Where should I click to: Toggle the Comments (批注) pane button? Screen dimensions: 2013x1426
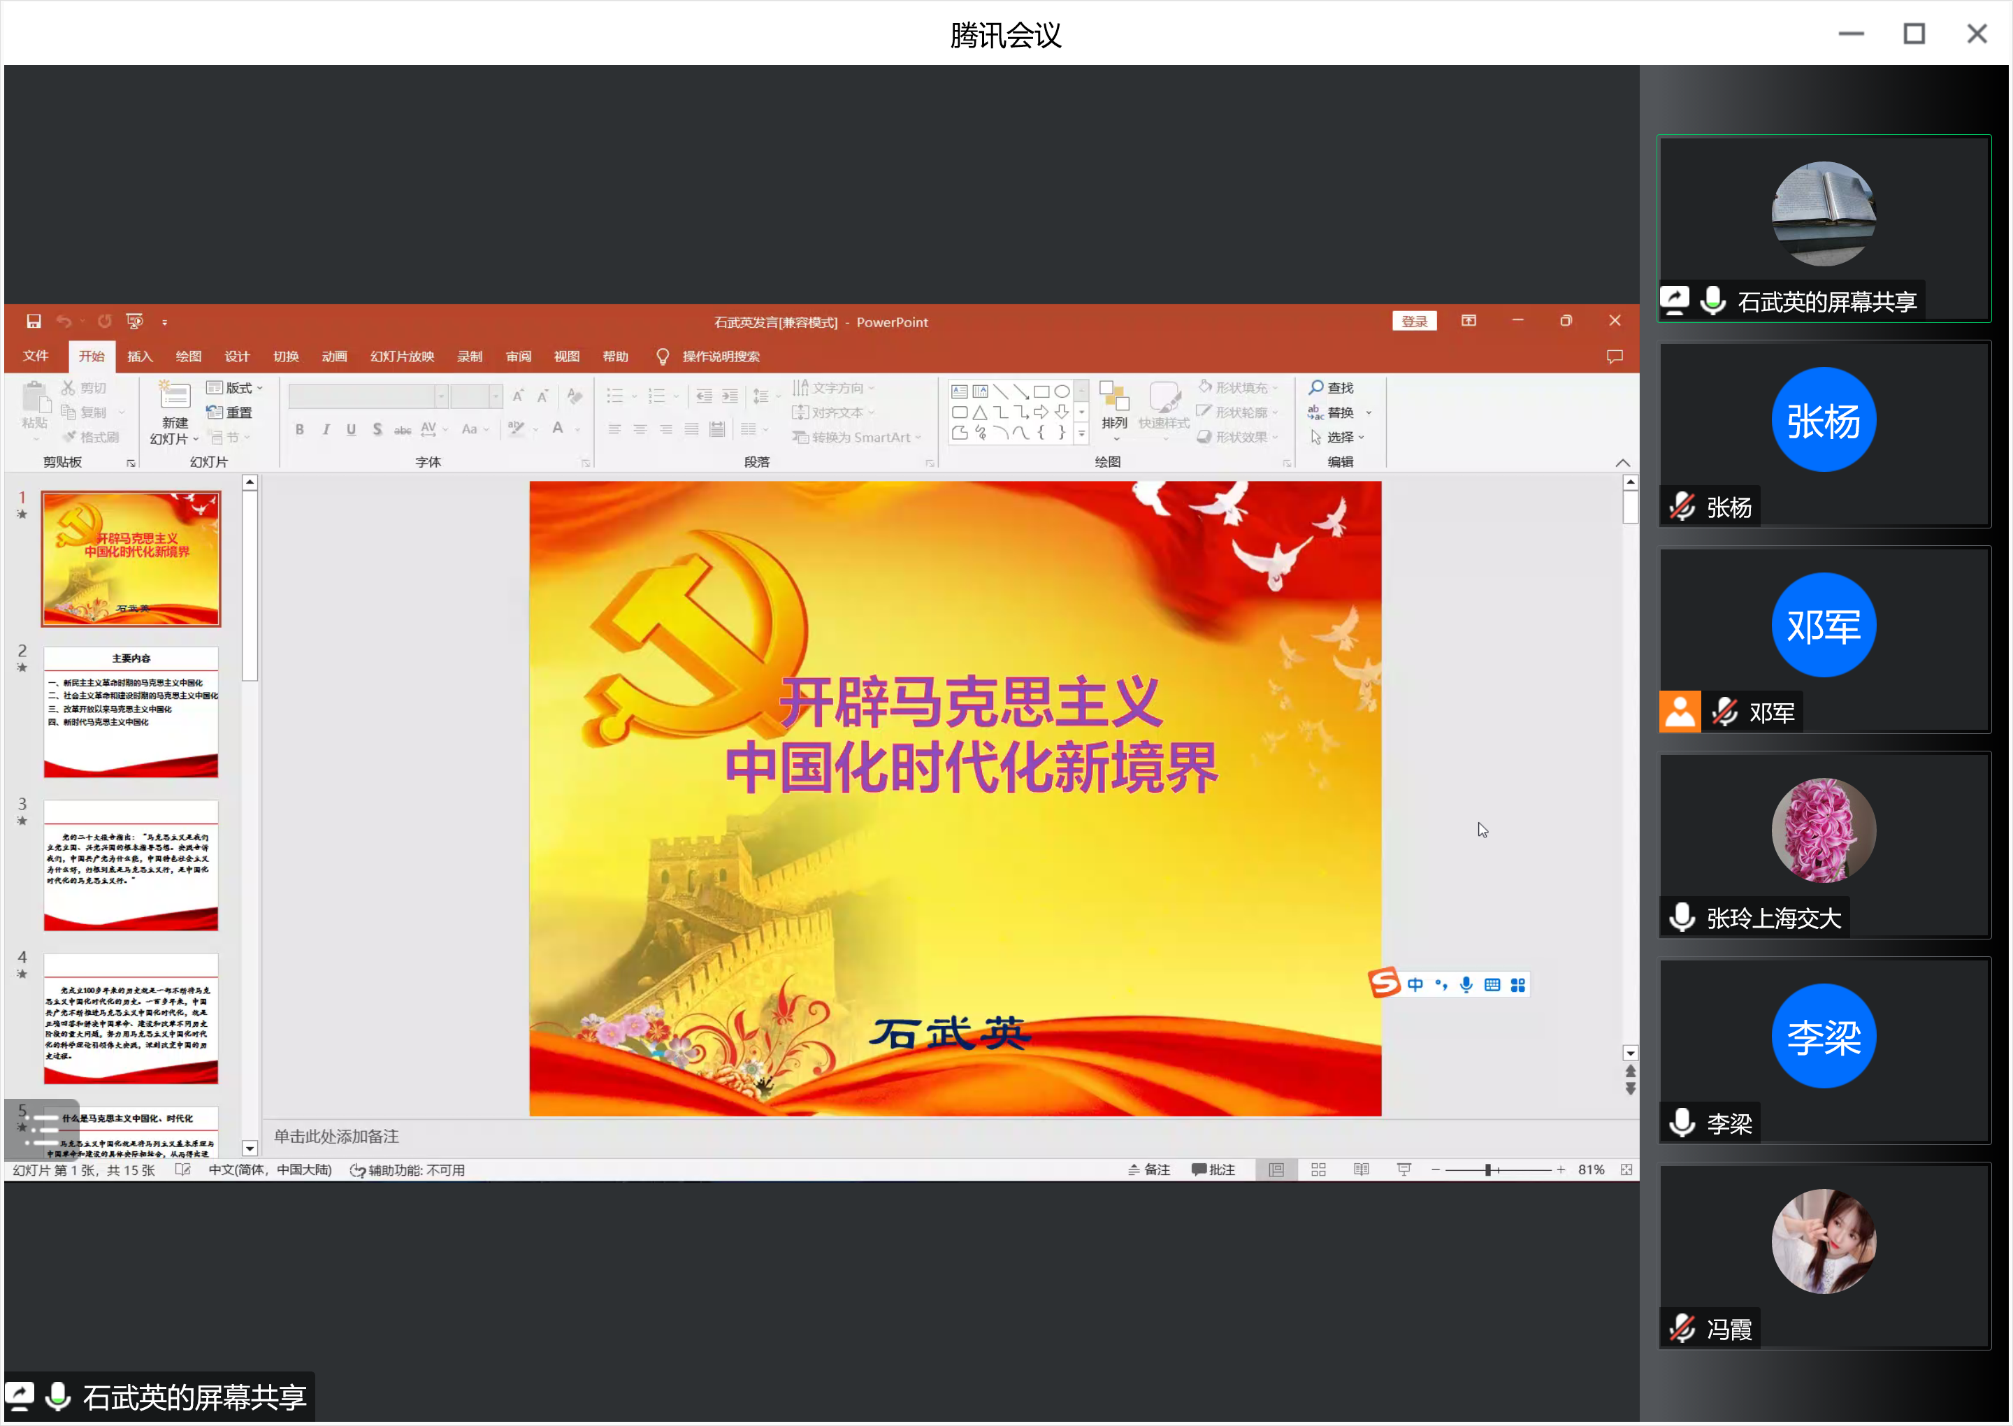[x=1213, y=1169]
